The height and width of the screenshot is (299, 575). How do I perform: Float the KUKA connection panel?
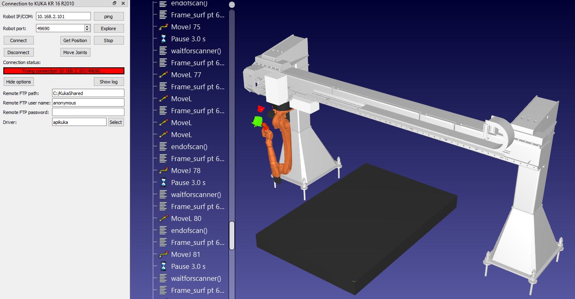115,3
